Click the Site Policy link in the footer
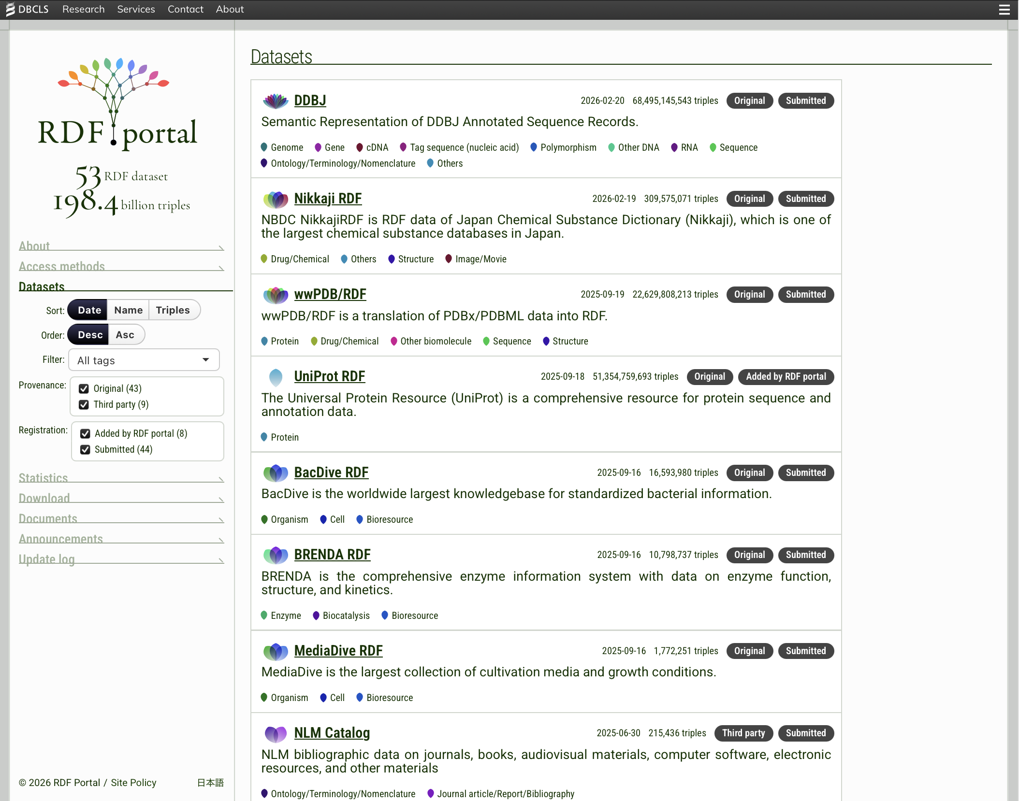1019x801 pixels. click(133, 783)
